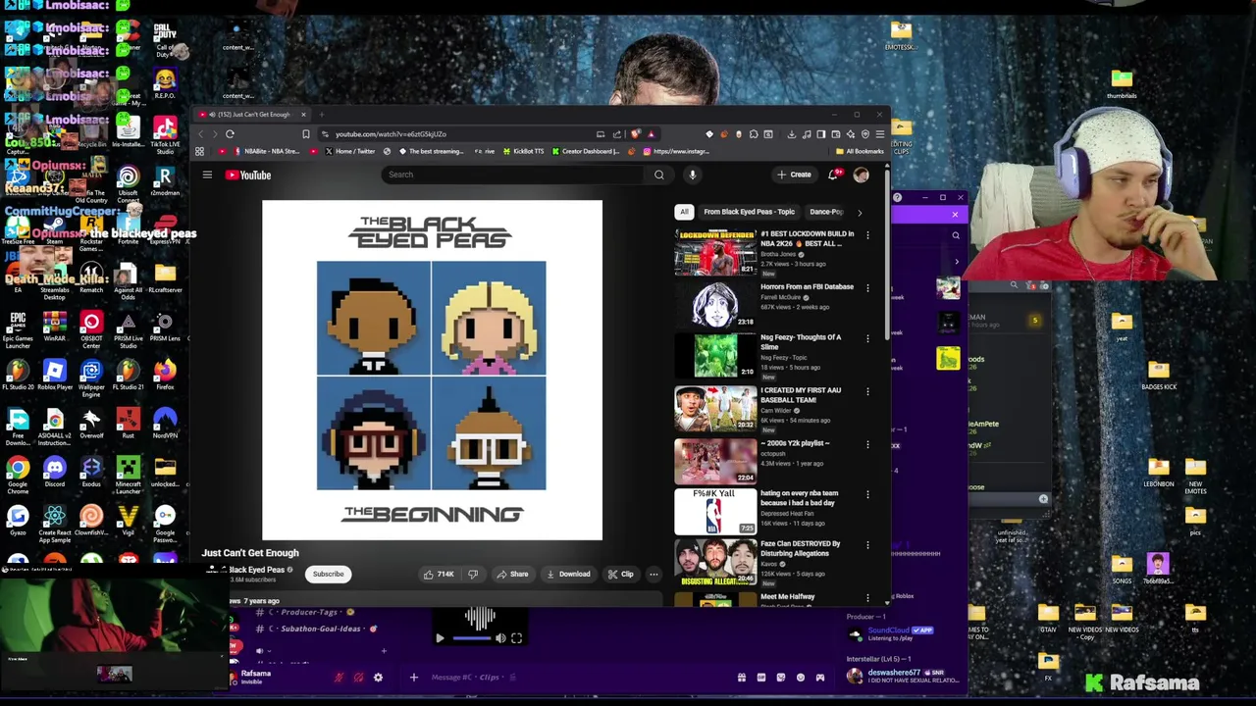Screen dimensions: 1256x706
Task: Play the small audio media player
Action: (440, 638)
